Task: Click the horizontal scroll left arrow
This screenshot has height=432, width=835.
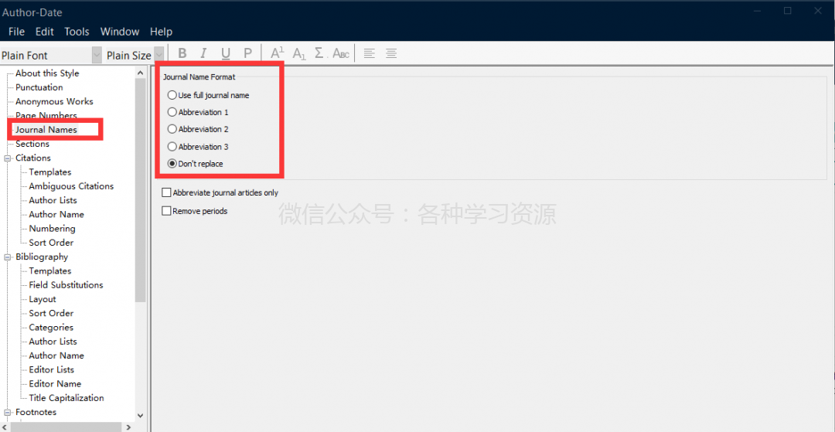Action: pyautogui.click(x=5, y=427)
